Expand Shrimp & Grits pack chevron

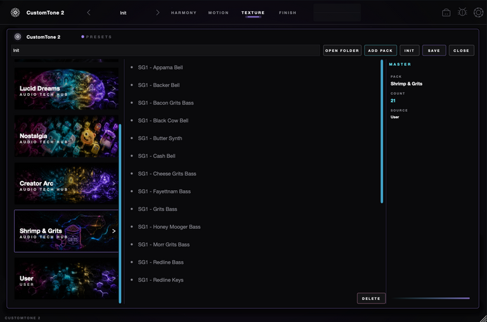point(114,231)
